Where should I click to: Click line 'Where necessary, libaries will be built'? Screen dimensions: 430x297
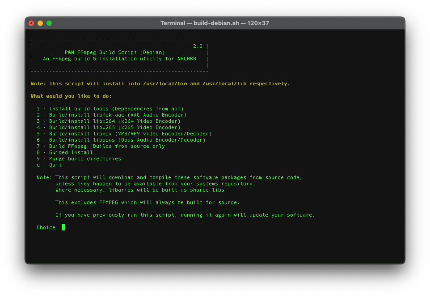click(141, 190)
